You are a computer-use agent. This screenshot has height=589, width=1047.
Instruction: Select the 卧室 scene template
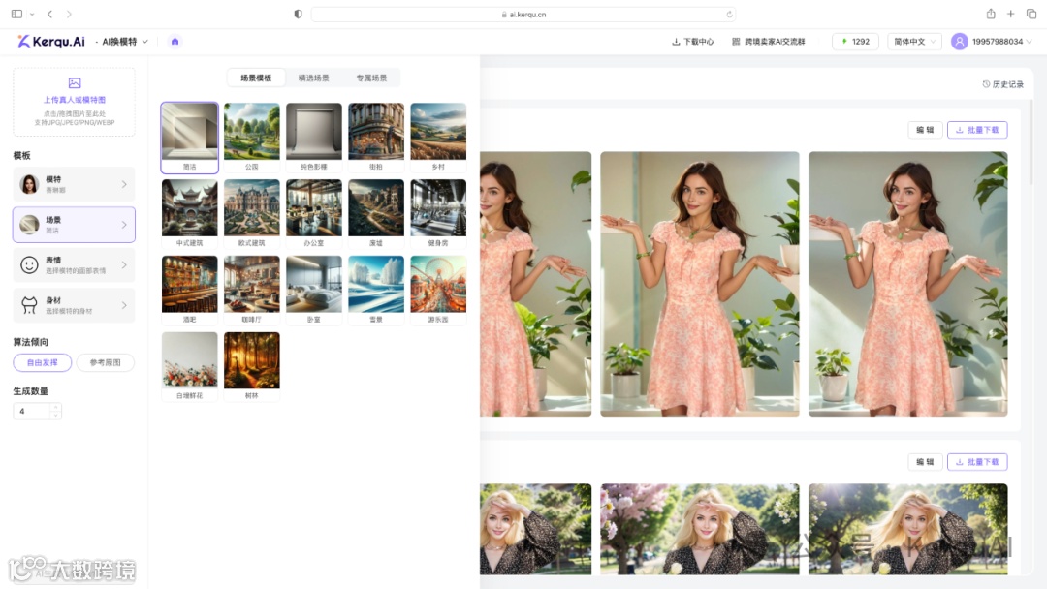(x=314, y=291)
